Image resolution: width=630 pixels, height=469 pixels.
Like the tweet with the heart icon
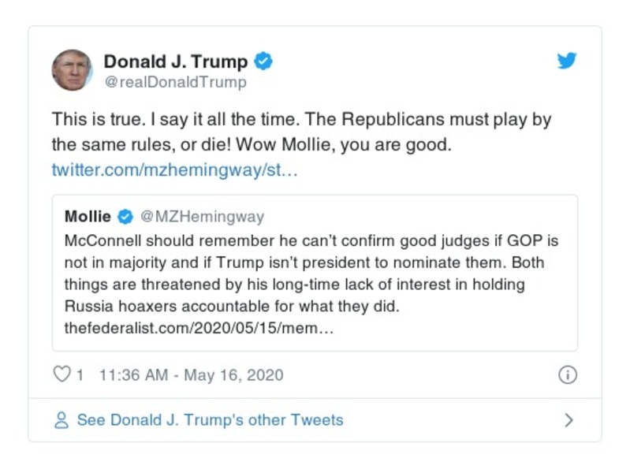[62, 374]
